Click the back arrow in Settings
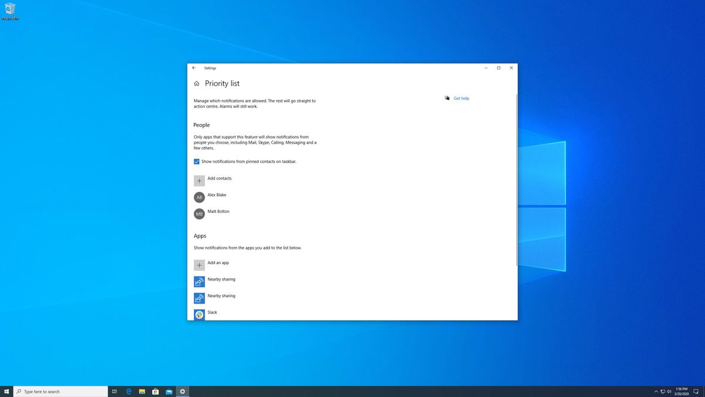705x397 pixels. click(x=194, y=68)
